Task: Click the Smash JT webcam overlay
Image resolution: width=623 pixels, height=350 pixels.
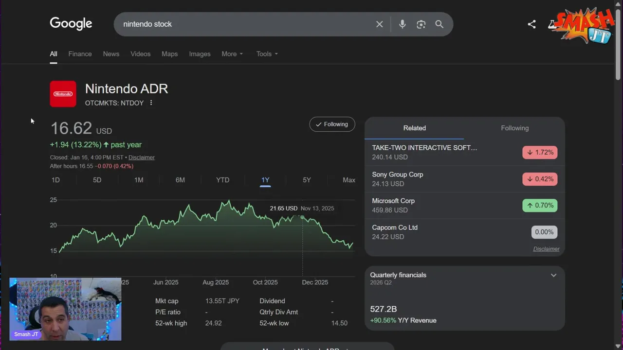Action: (x=65, y=309)
